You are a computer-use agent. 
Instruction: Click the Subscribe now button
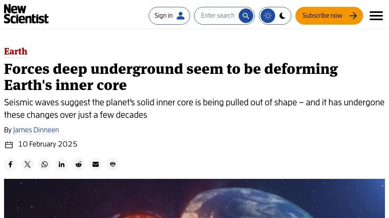pyautogui.click(x=329, y=16)
